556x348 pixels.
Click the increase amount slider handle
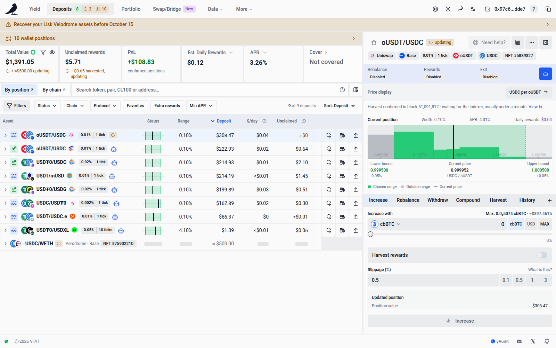point(370,234)
